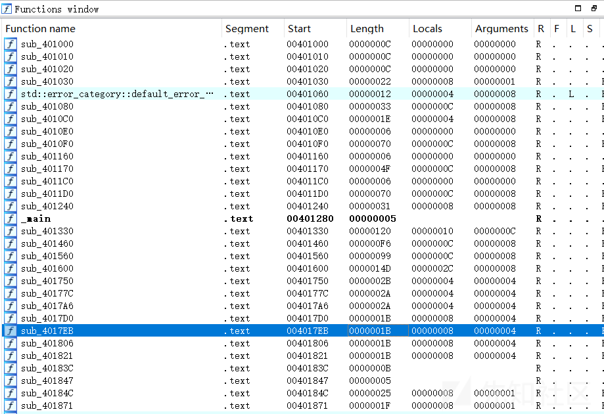Sort by the Locals column header

click(x=440, y=28)
